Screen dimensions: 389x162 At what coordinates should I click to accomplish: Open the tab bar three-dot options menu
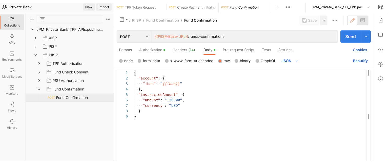tap(288, 7)
